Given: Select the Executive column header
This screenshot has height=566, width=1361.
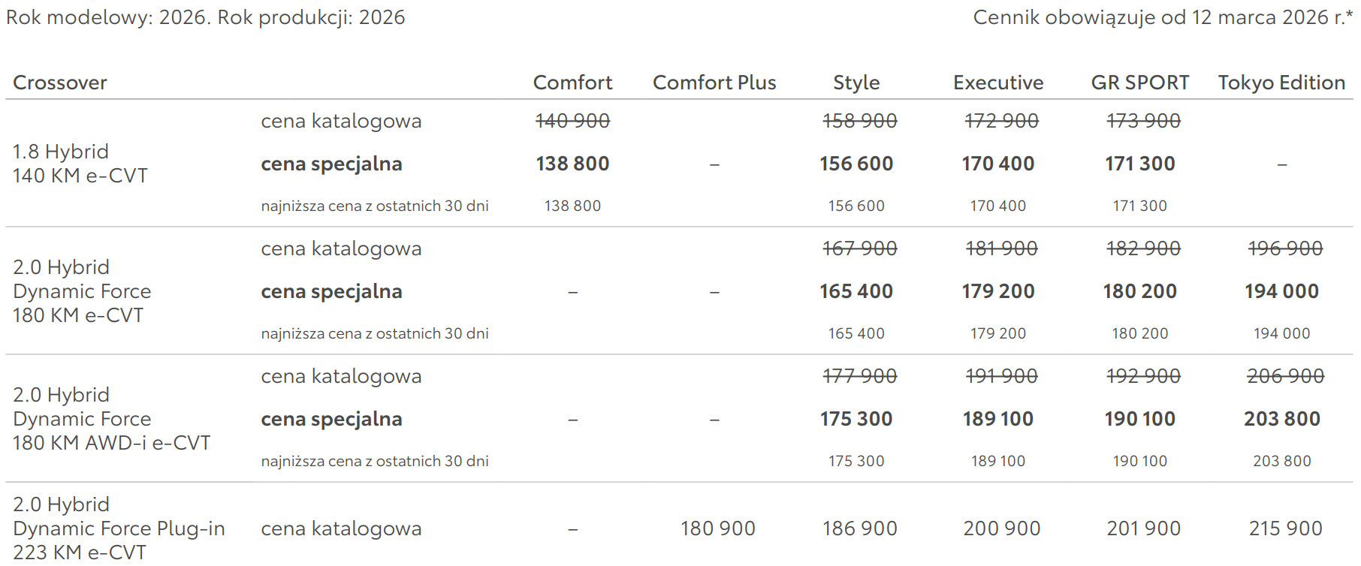Looking at the screenshot, I should [998, 83].
